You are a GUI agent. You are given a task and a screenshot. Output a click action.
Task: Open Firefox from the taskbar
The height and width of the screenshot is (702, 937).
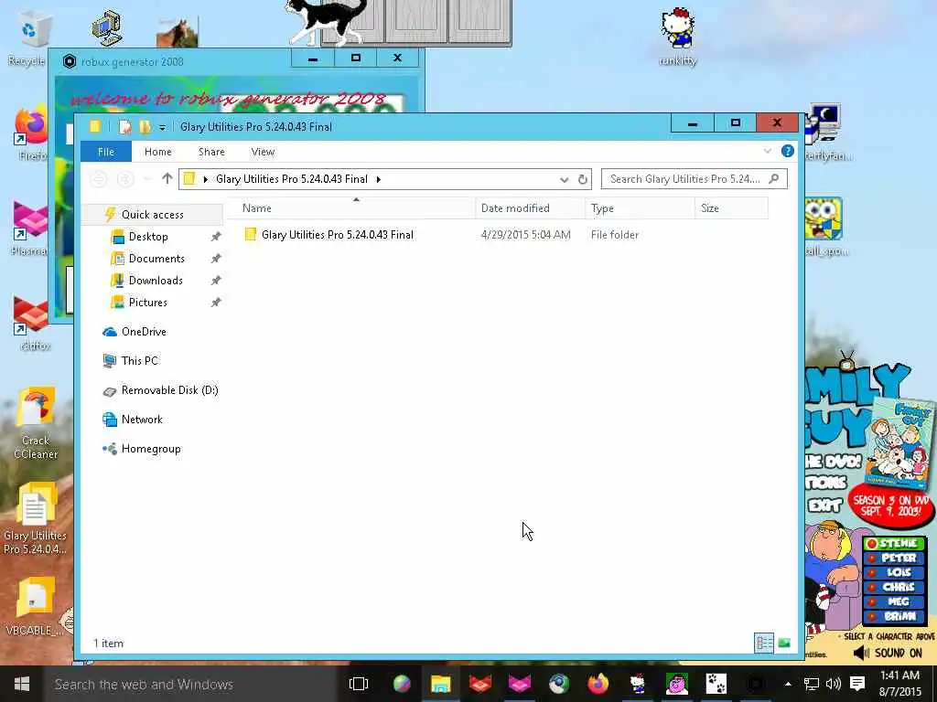tap(598, 684)
